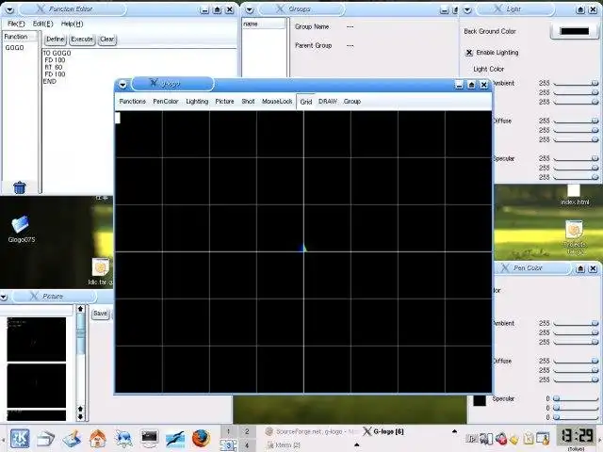Open Edit(E) menu in Function Editor
Image resolution: width=603 pixels, height=452 pixels.
(42, 24)
